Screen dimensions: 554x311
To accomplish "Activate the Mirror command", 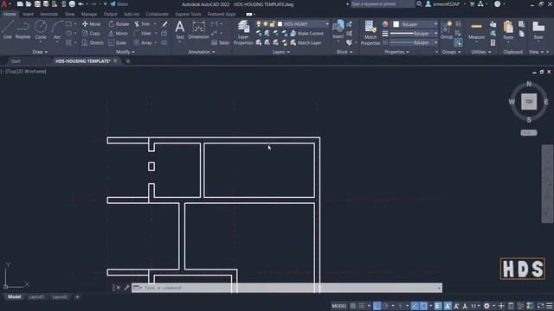I will [119, 34].
